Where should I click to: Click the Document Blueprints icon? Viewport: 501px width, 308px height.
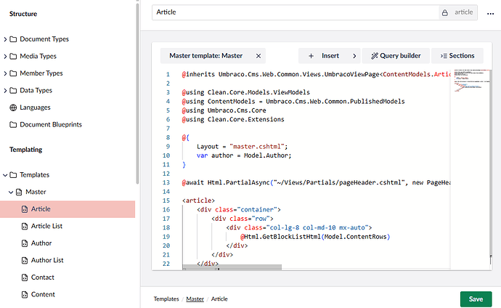point(14,124)
